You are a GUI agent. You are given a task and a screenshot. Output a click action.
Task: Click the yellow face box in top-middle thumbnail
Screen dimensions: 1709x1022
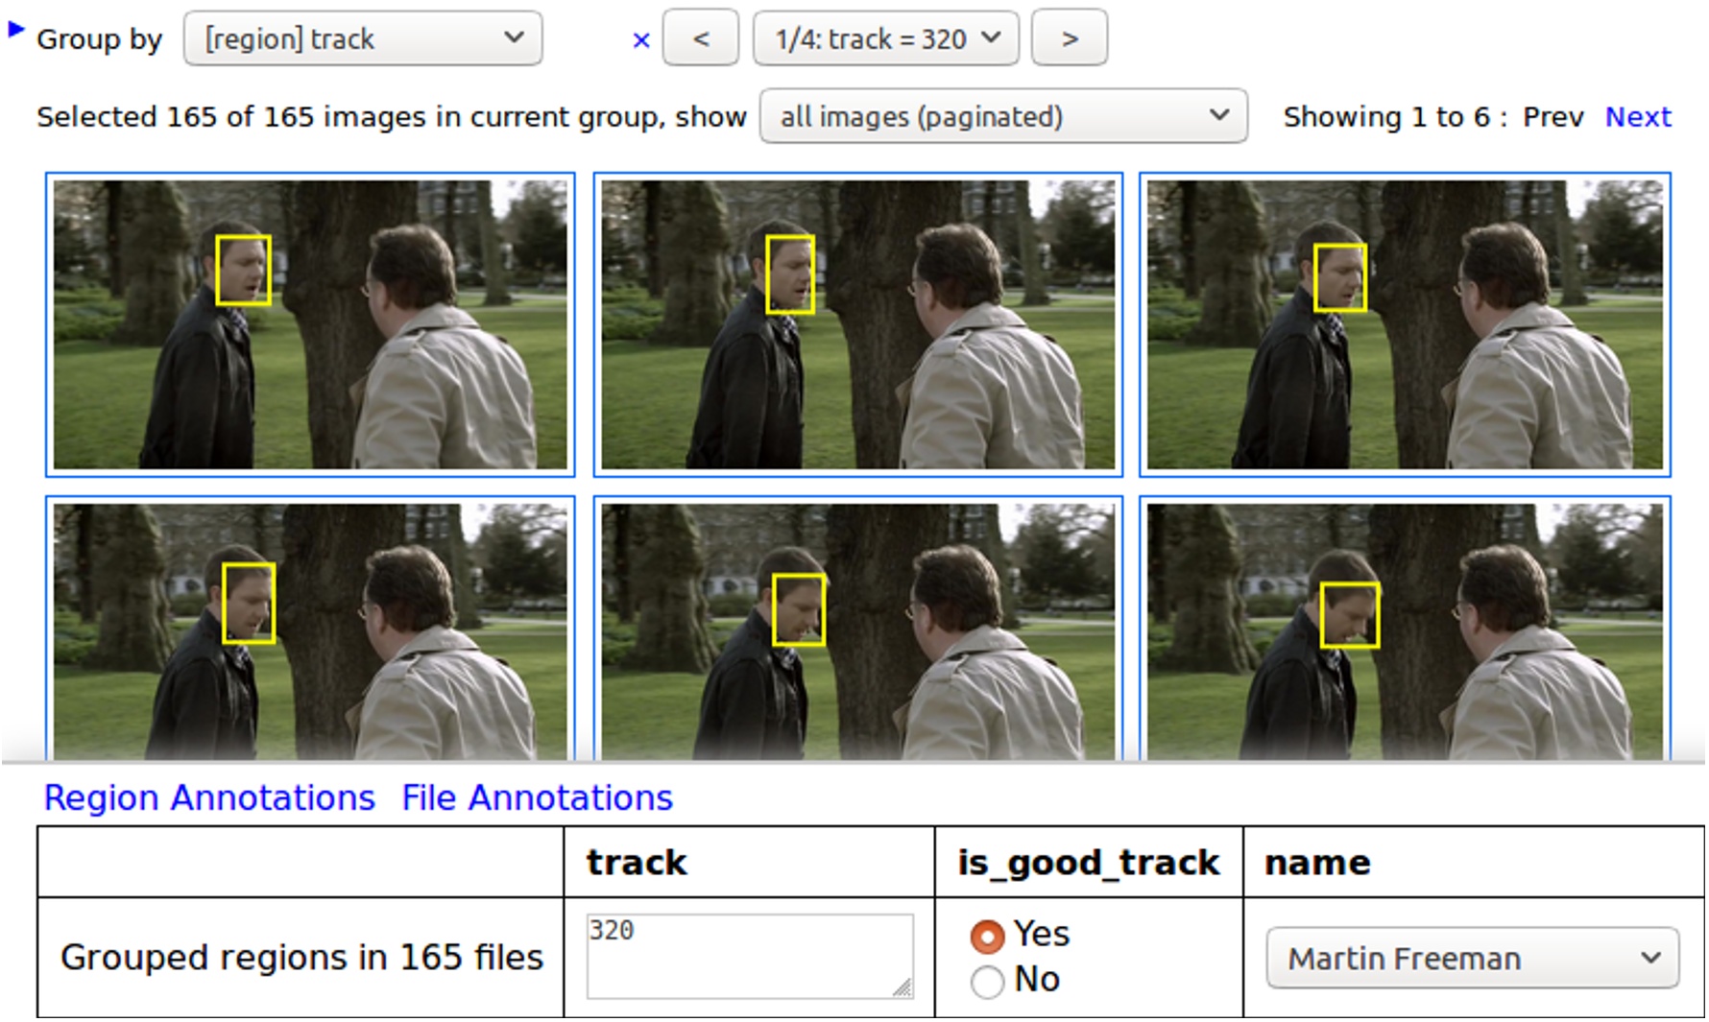click(790, 275)
